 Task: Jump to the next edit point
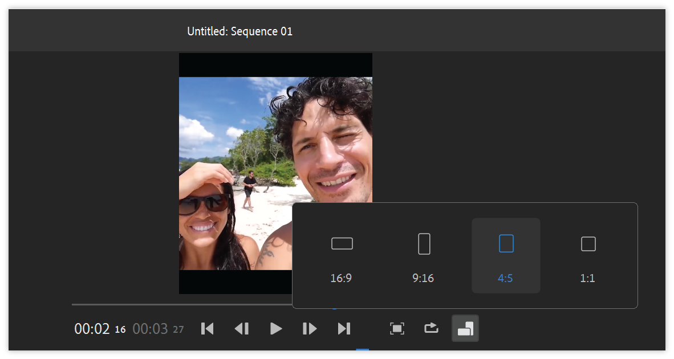pos(344,329)
